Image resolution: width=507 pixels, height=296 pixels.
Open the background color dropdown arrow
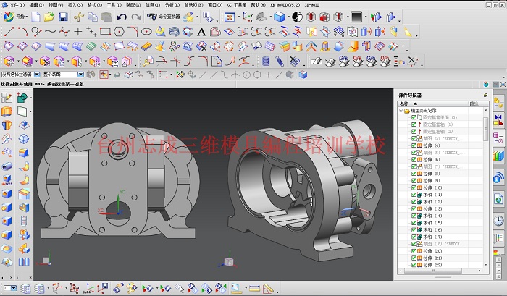click(x=366, y=17)
